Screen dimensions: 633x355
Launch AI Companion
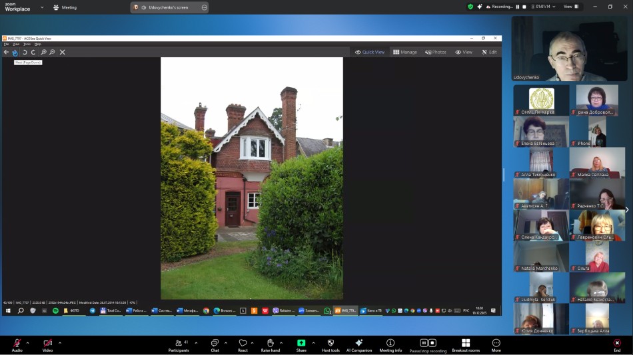click(358, 343)
